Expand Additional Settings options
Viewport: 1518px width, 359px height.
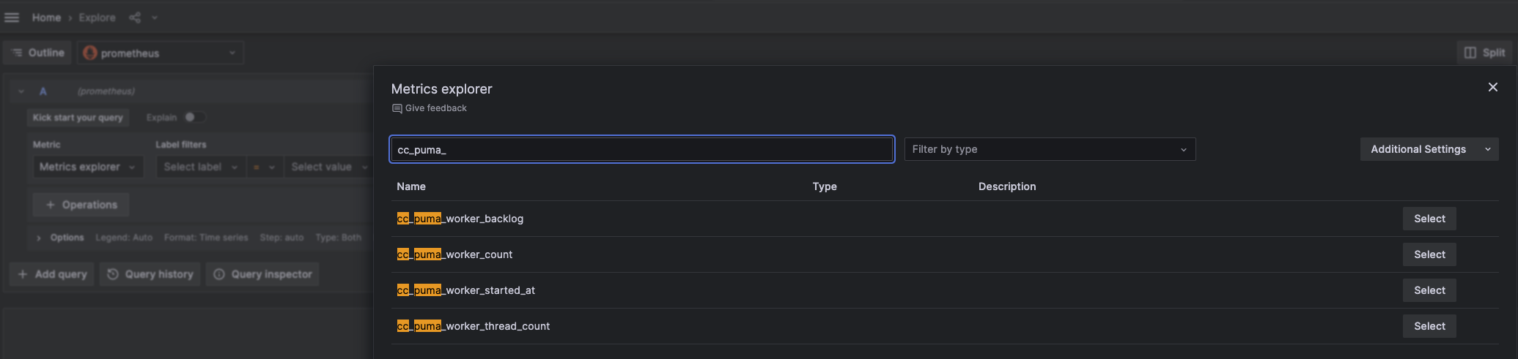1429,149
